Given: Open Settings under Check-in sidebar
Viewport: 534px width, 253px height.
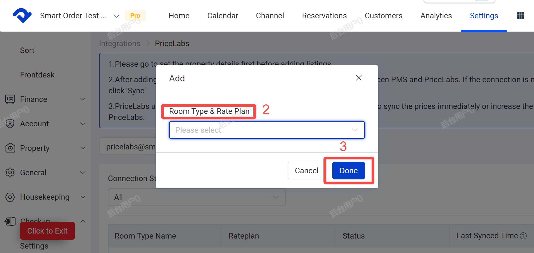Looking at the screenshot, I should point(34,246).
